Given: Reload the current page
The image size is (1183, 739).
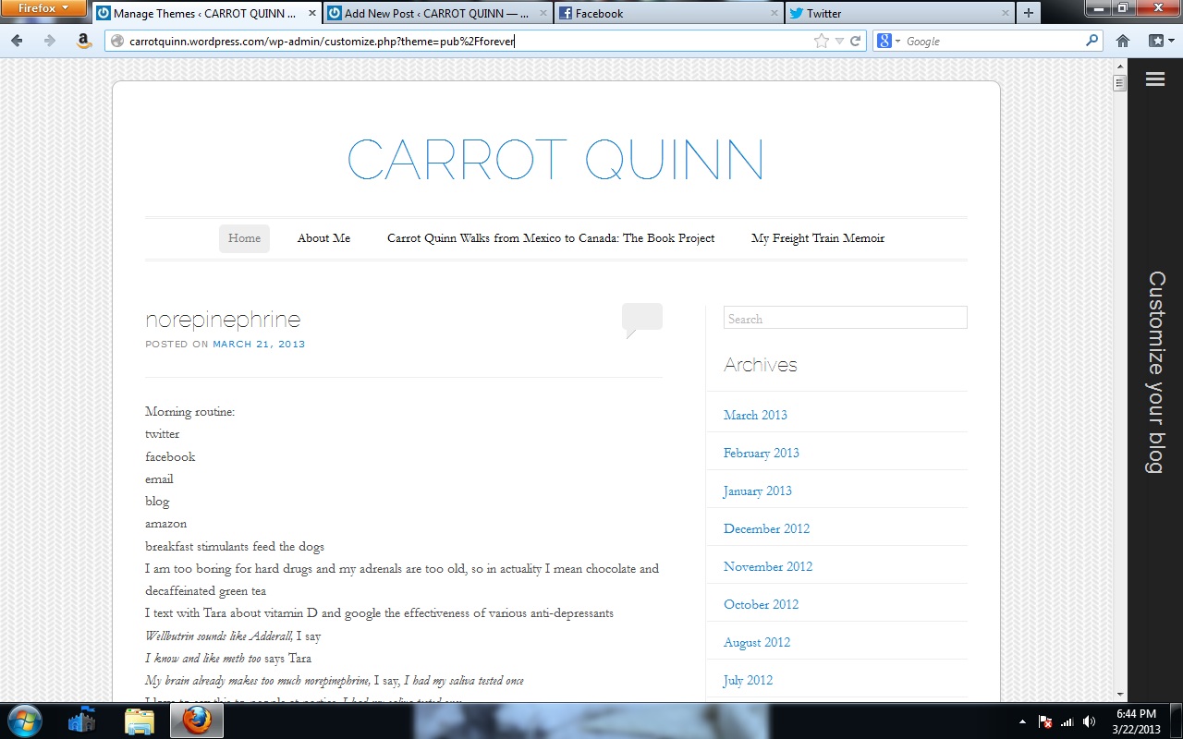Looking at the screenshot, I should 856,41.
